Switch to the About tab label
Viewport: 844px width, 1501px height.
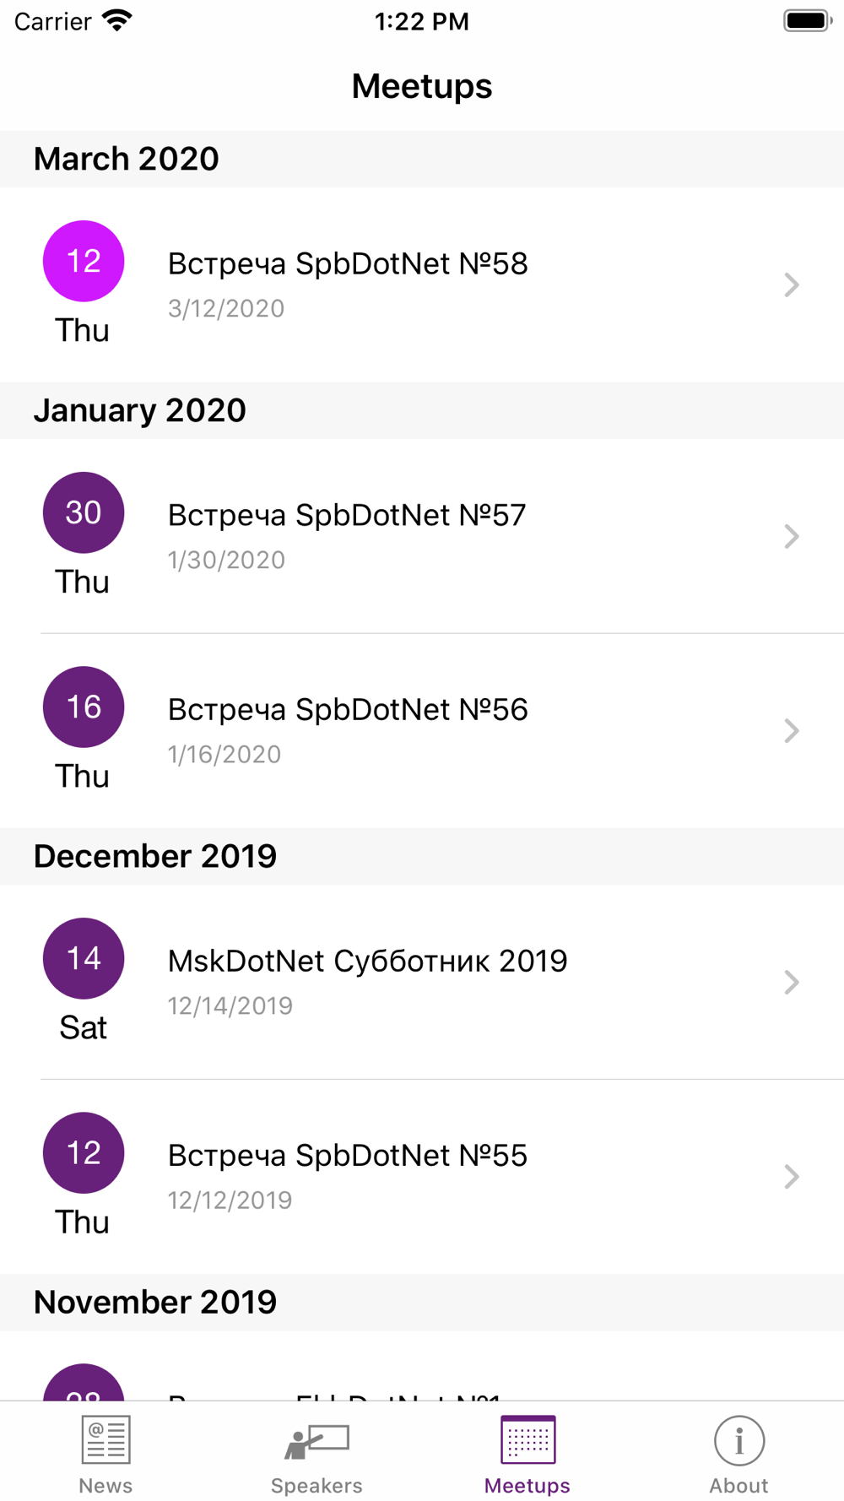(x=738, y=1486)
